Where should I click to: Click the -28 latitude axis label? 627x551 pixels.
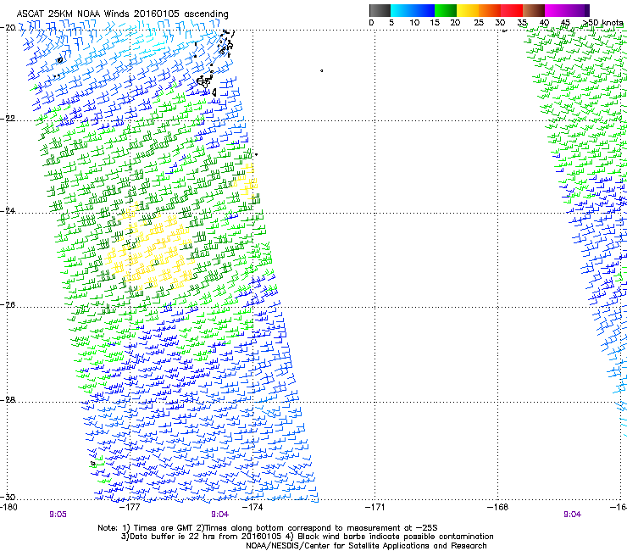(x=8, y=400)
